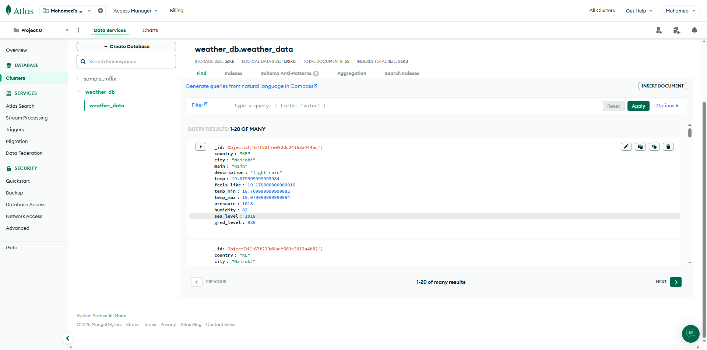Open the Aggregation tab
Screen dimensions: 707x350
coord(352,73)
